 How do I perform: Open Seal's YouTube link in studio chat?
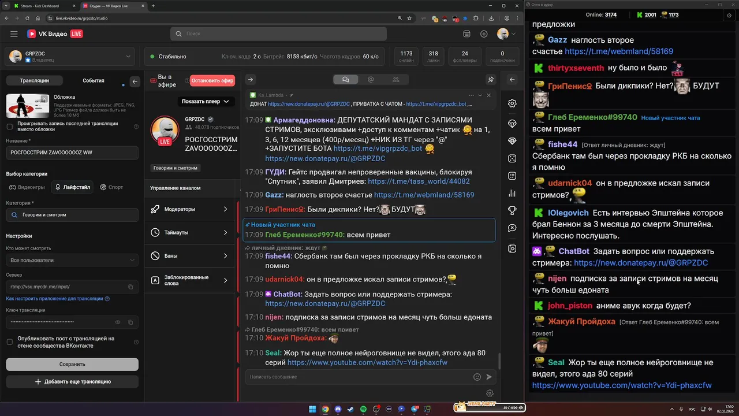[x=367, y=363]
